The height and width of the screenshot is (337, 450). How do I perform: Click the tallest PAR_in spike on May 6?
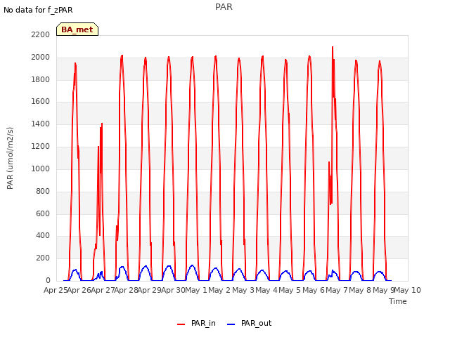coord(333,47)
